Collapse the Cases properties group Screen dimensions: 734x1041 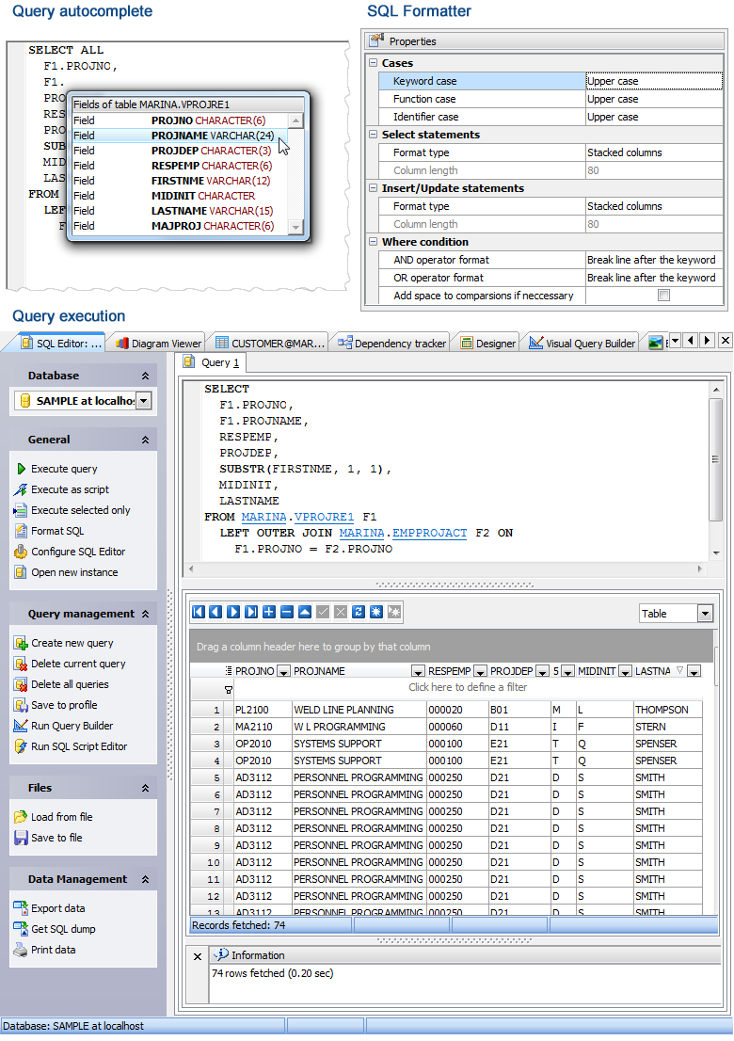click(373, 62)
